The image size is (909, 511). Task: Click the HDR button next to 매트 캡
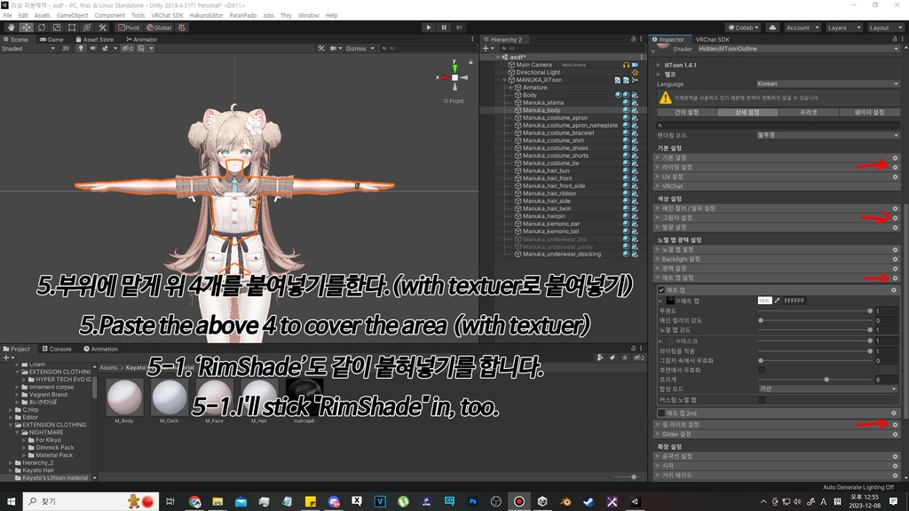(x=764, y=301)
